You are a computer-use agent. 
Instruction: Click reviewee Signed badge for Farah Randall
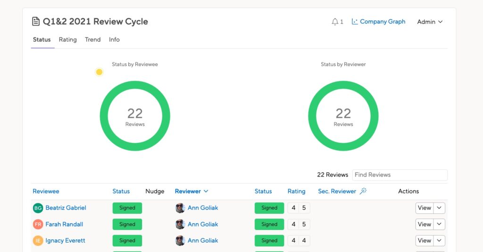[x=127, y=224]
